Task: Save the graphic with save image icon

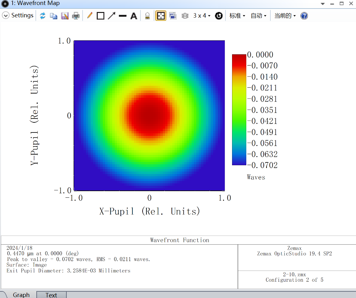Action: (x=65, y=16)
